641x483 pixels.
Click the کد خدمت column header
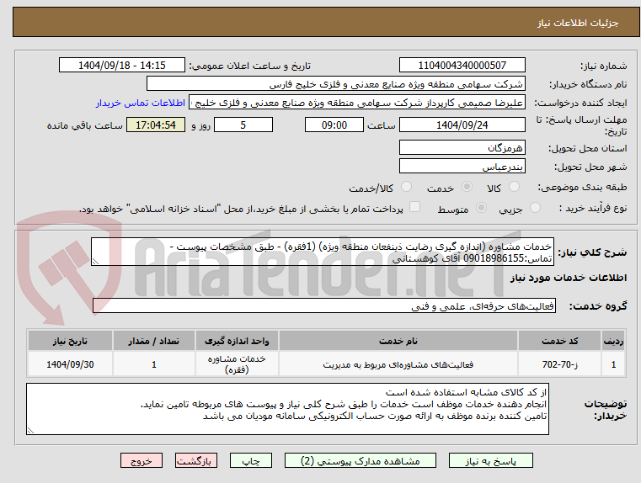click(559, 341)
